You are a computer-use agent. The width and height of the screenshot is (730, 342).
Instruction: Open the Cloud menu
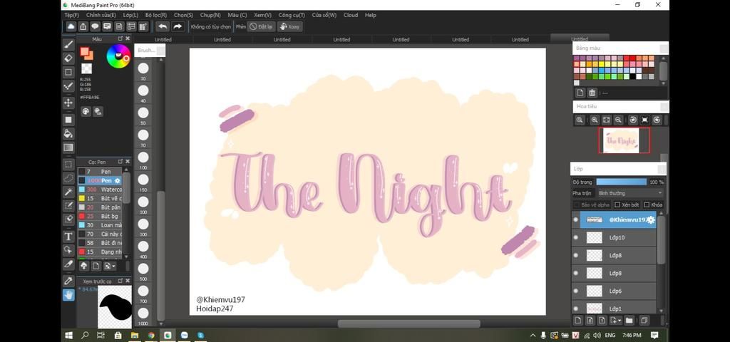point(351,16)
